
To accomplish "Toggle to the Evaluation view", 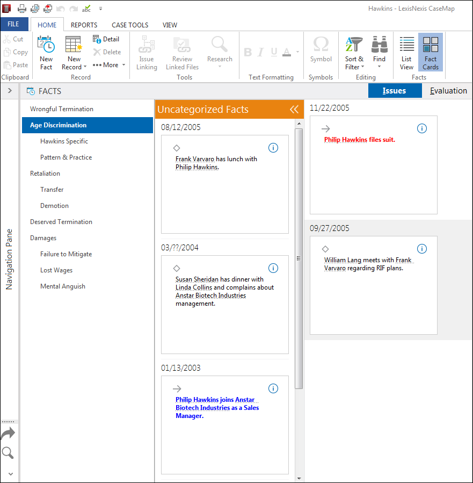I will click(x=448, y=91).
